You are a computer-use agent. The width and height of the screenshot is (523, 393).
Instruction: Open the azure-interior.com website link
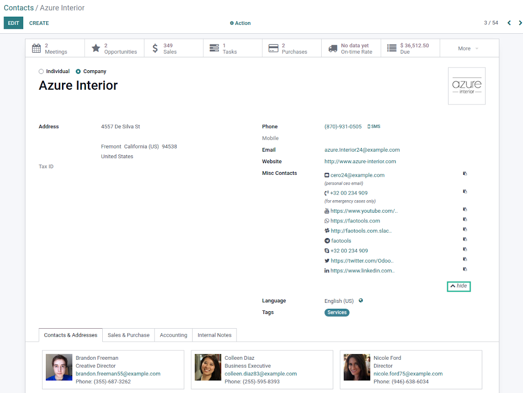[360, 161]
